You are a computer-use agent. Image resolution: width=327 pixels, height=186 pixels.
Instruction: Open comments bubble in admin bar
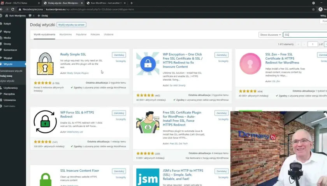tap(31, 15)
